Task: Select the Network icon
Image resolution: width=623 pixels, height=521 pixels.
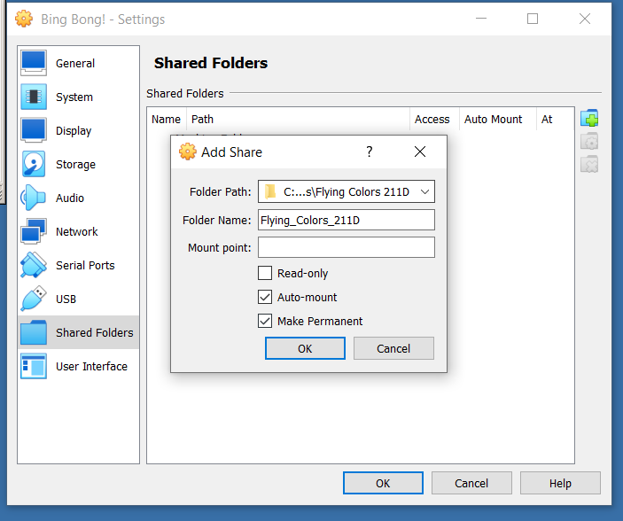Action: pyautogui.click(x=34, y=231)
